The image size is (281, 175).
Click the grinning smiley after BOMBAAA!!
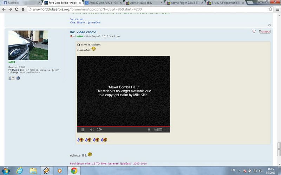pos(93,49)
